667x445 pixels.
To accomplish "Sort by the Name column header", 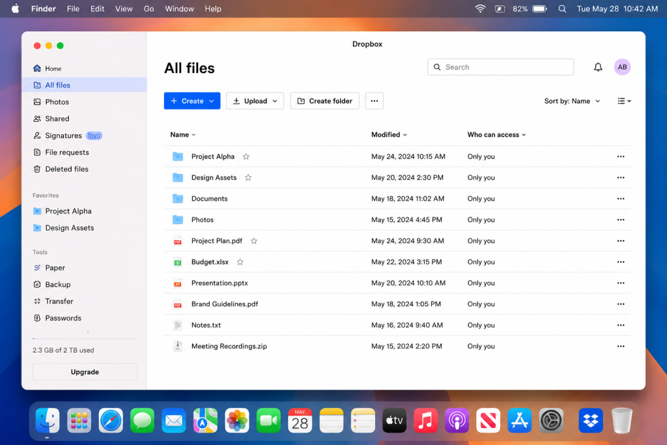I will click(x=183, y=134).
